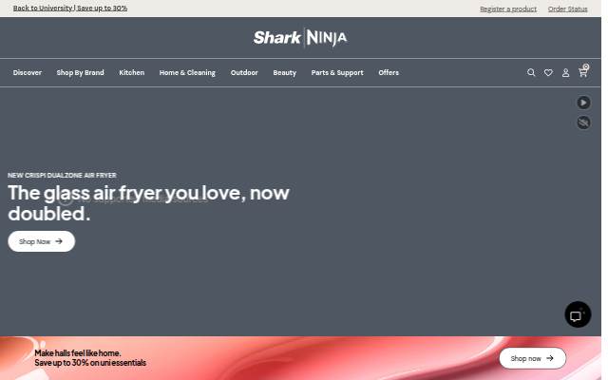Click Shop now on the uni essentials banner
Viewport: 608px width, 380px height.
tap(532, 358)
